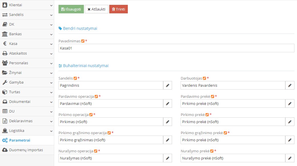
Task: Click the pencil next to Pardavimo operacija
Action: [167, 103]
